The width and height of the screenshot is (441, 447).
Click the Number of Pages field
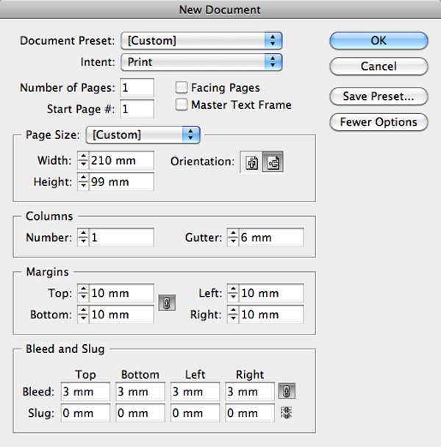click(x=137, y=87)
